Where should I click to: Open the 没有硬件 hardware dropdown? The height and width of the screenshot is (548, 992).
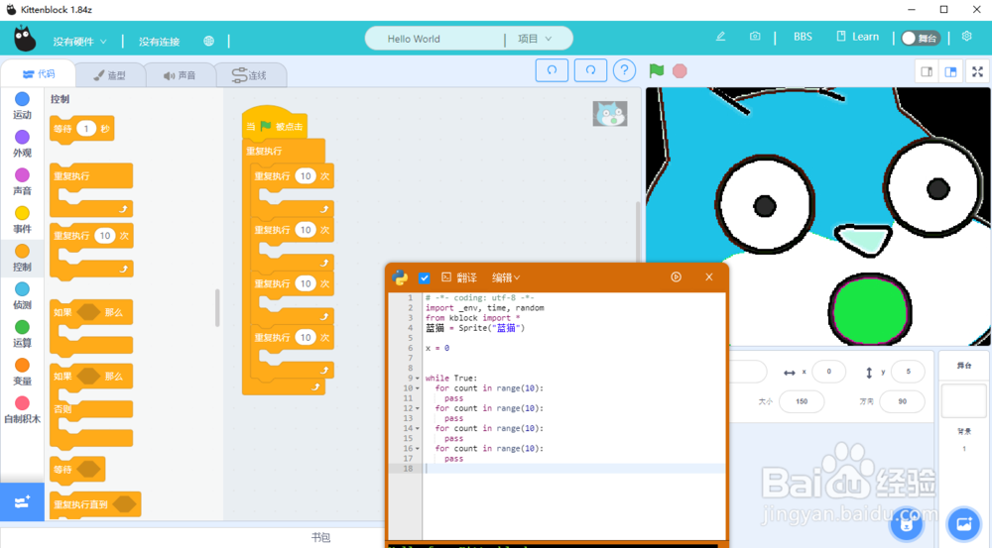tap(79, 41)
